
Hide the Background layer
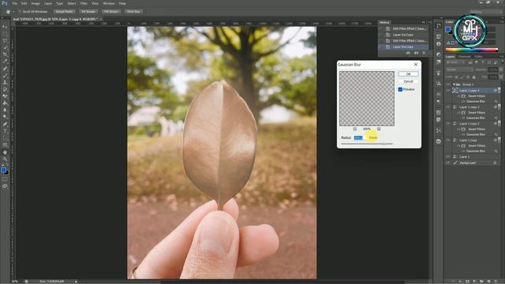click(x=448, y=163)
